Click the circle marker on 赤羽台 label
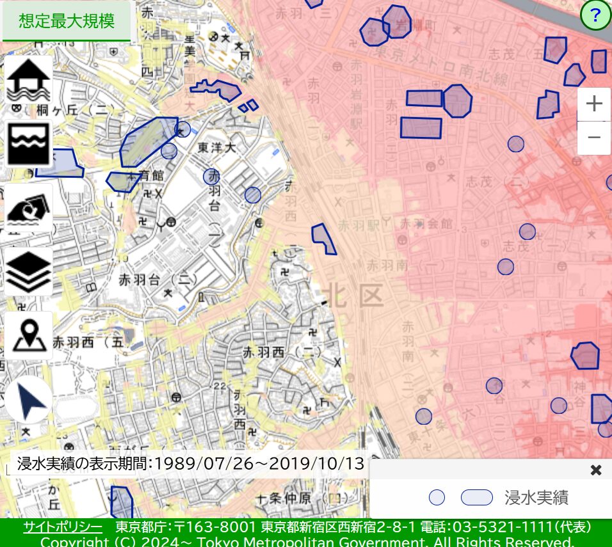This screenshot has width=612, height=547. pos(211,177)
